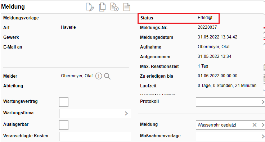Click the Maßnahmenvorlage input field
Image resolution: width=265 pixels, height=142 pixels.
[230, 137]
